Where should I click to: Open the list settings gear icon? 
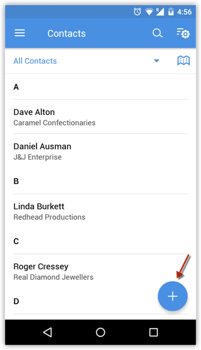[183, 34]
